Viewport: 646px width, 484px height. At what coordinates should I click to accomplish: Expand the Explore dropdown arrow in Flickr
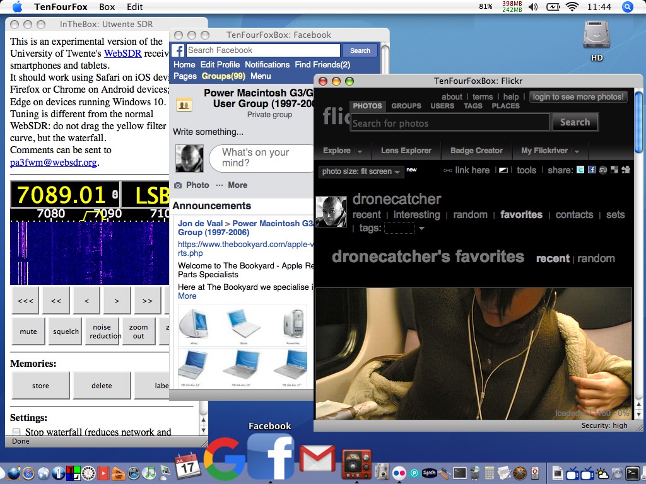(x=360, y=151)
